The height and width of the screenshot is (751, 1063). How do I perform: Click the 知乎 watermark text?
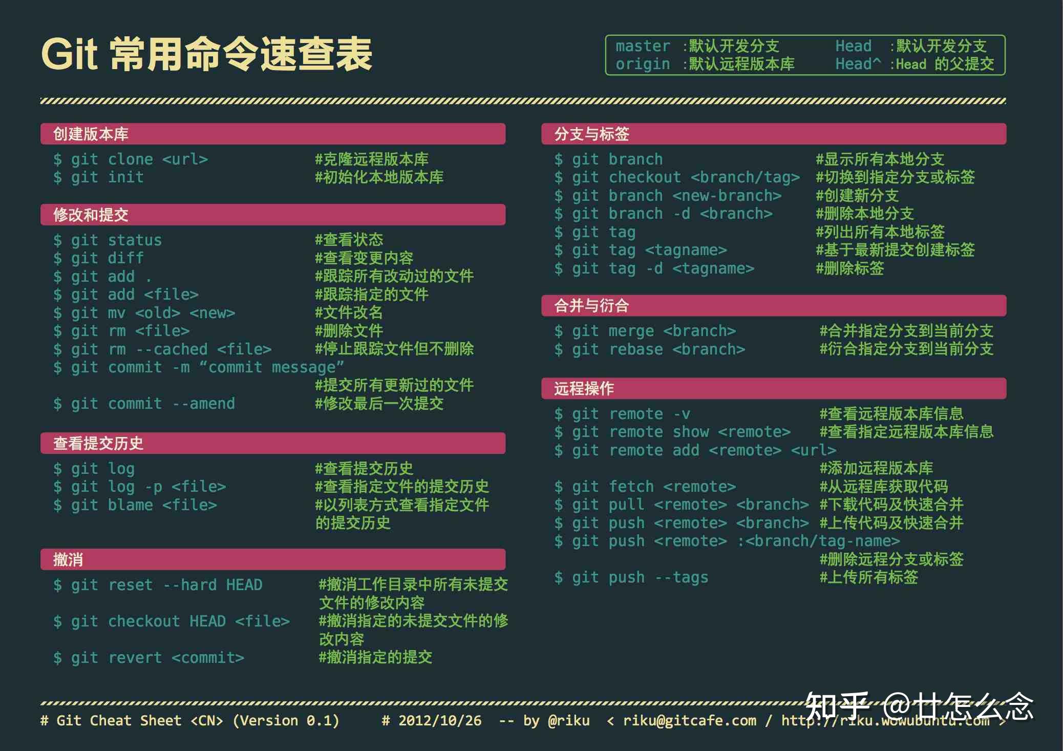click(x=837, y=707)
